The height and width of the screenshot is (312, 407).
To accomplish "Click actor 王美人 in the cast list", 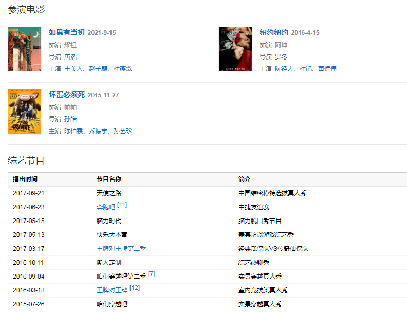I will pyautogui.click(x=73, y=69).
